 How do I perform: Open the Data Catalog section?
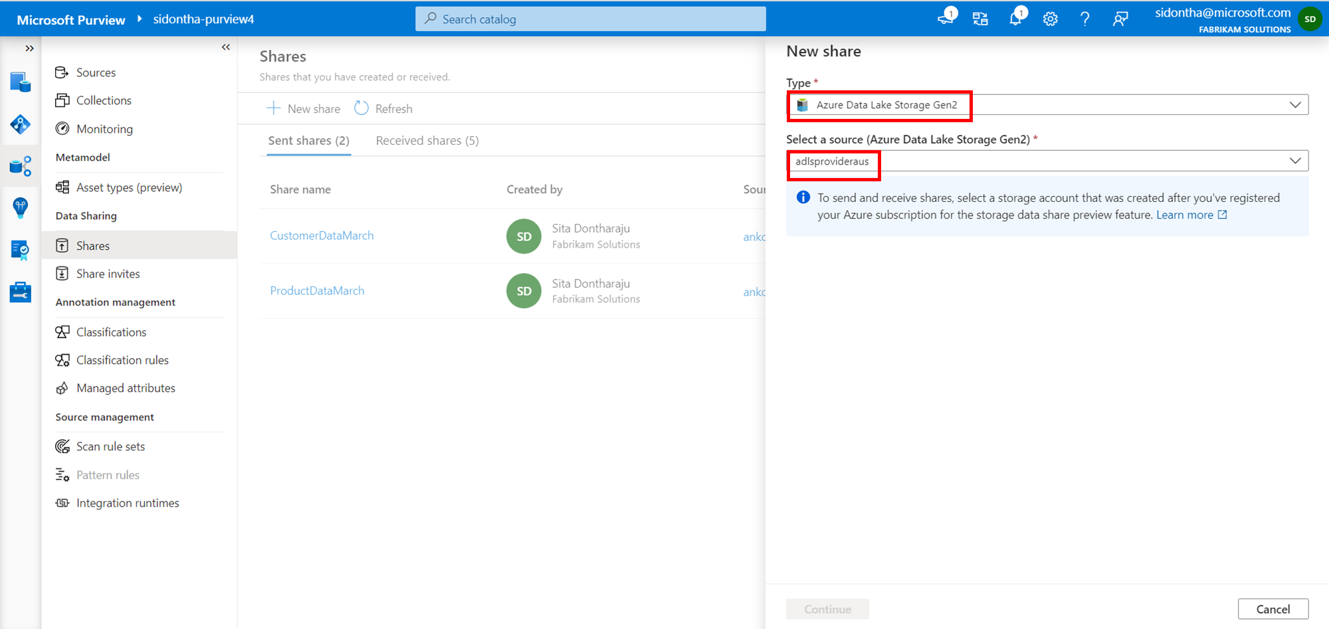pos(21,82)
